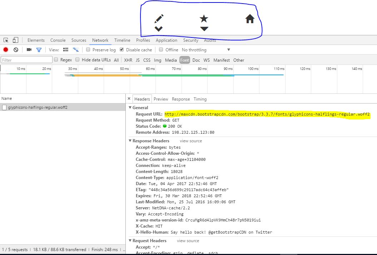Click into the Filter text field
The image size is (377, 255).
coord(27,60)
